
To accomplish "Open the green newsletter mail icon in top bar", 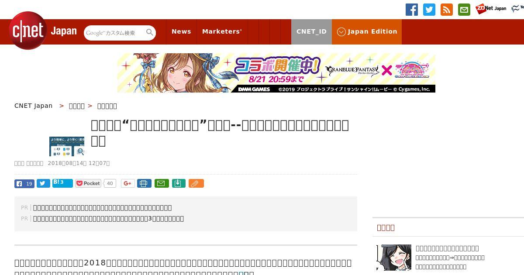I will pyautogui.click(x=464, y=10).
